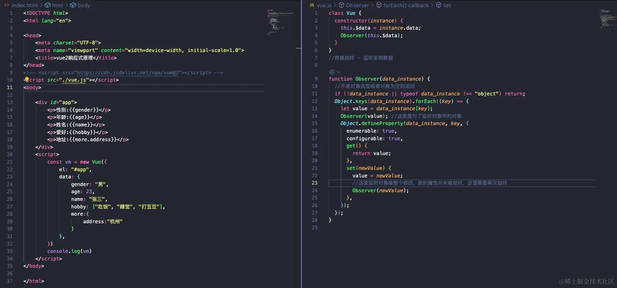Click the JS file icon beside vue.js
Image resolution: width=617 pixels, height=288 pixels.
click(x=312, y=5)
